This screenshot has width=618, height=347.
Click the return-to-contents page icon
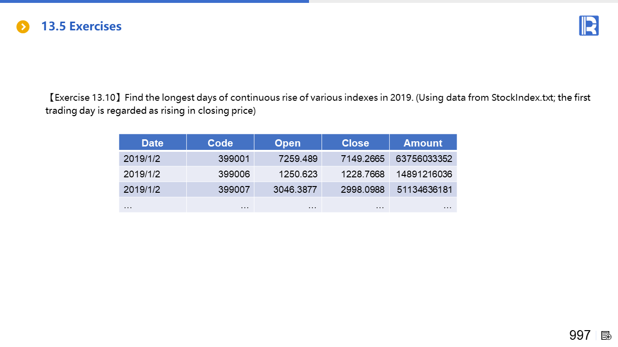coord(606,335)
